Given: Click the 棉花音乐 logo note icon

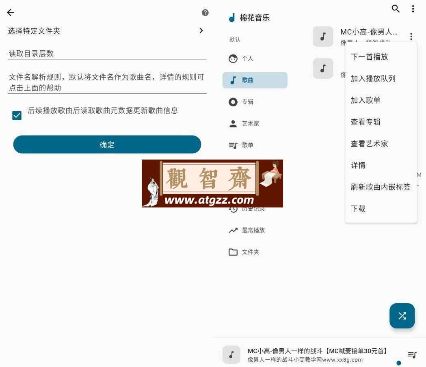Looking at the screenshot, I should (x=232, y=17).
